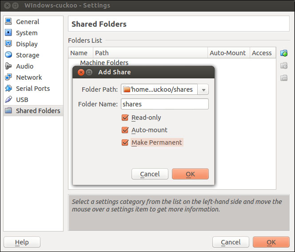This screenshot has height=252, width=295.
Task: Click the System chip icon
Action: [8, 33]
